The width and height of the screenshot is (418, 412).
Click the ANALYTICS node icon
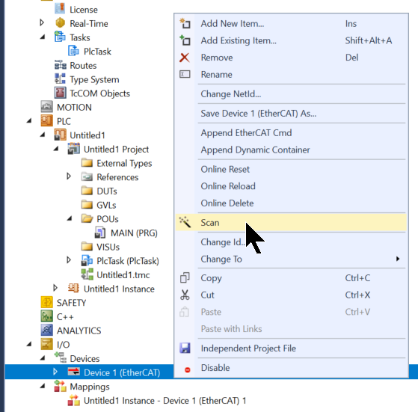click(46, 330)
